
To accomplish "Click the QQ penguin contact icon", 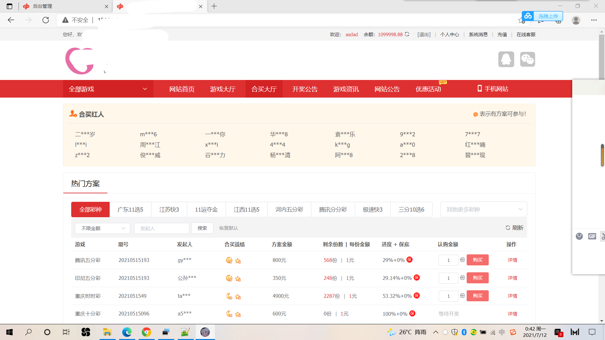I will point(506,59).
